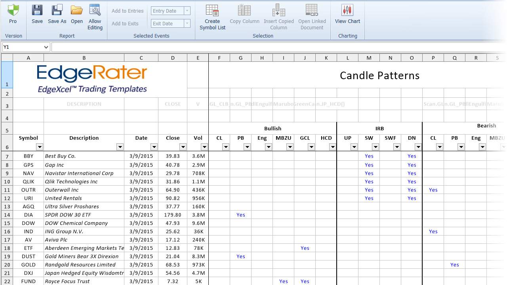Open the IRB UP filter dropdown
Screen dimensions: 507x285
click(354, 147)
